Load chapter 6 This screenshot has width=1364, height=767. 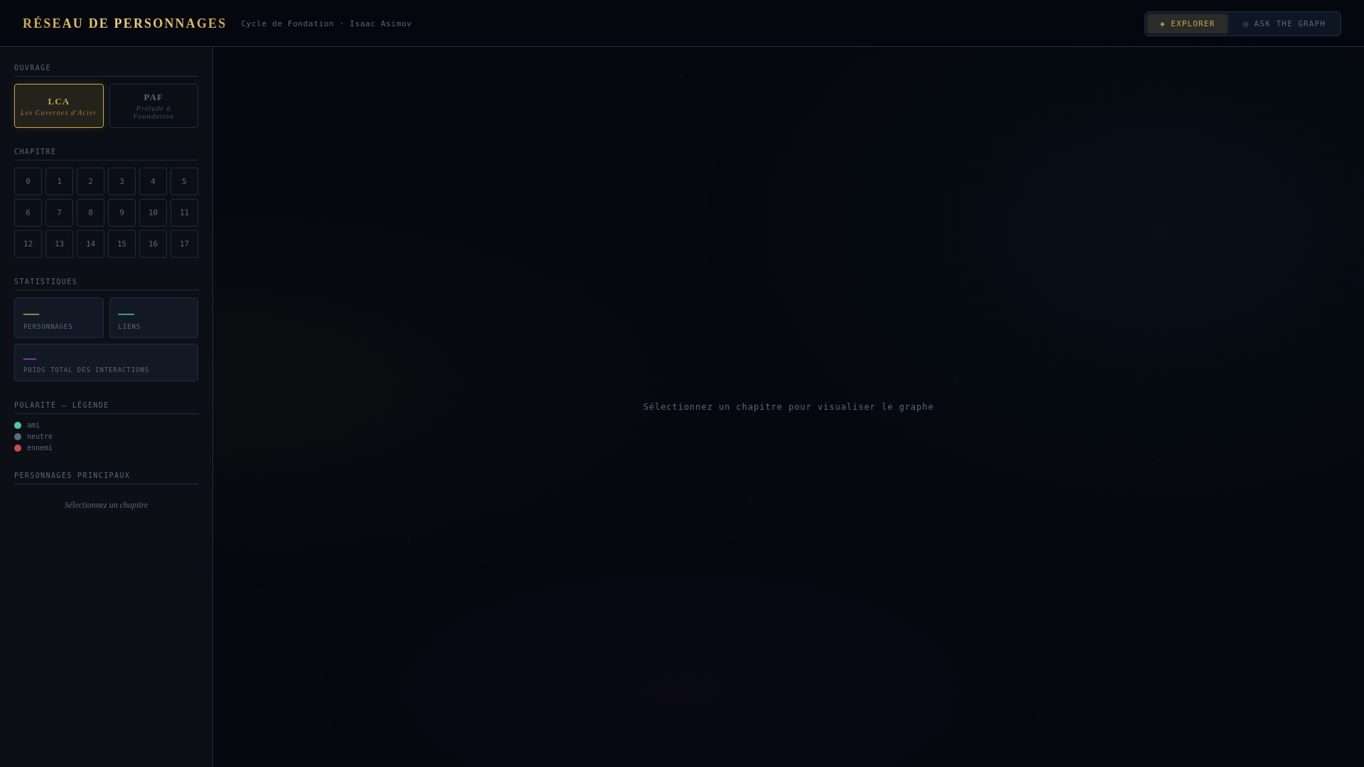click(x=28, y=213)
